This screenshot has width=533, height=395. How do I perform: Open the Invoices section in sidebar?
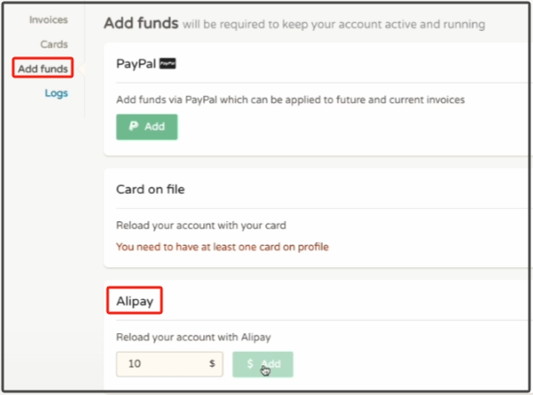point(49,19)
